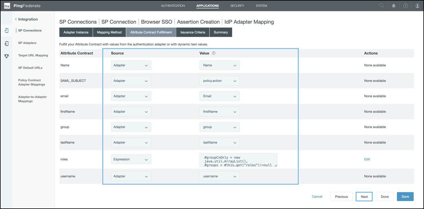Switch to the Issuance Criteria tab
Screen dimensions: 424x209
(x=193, y=32)
